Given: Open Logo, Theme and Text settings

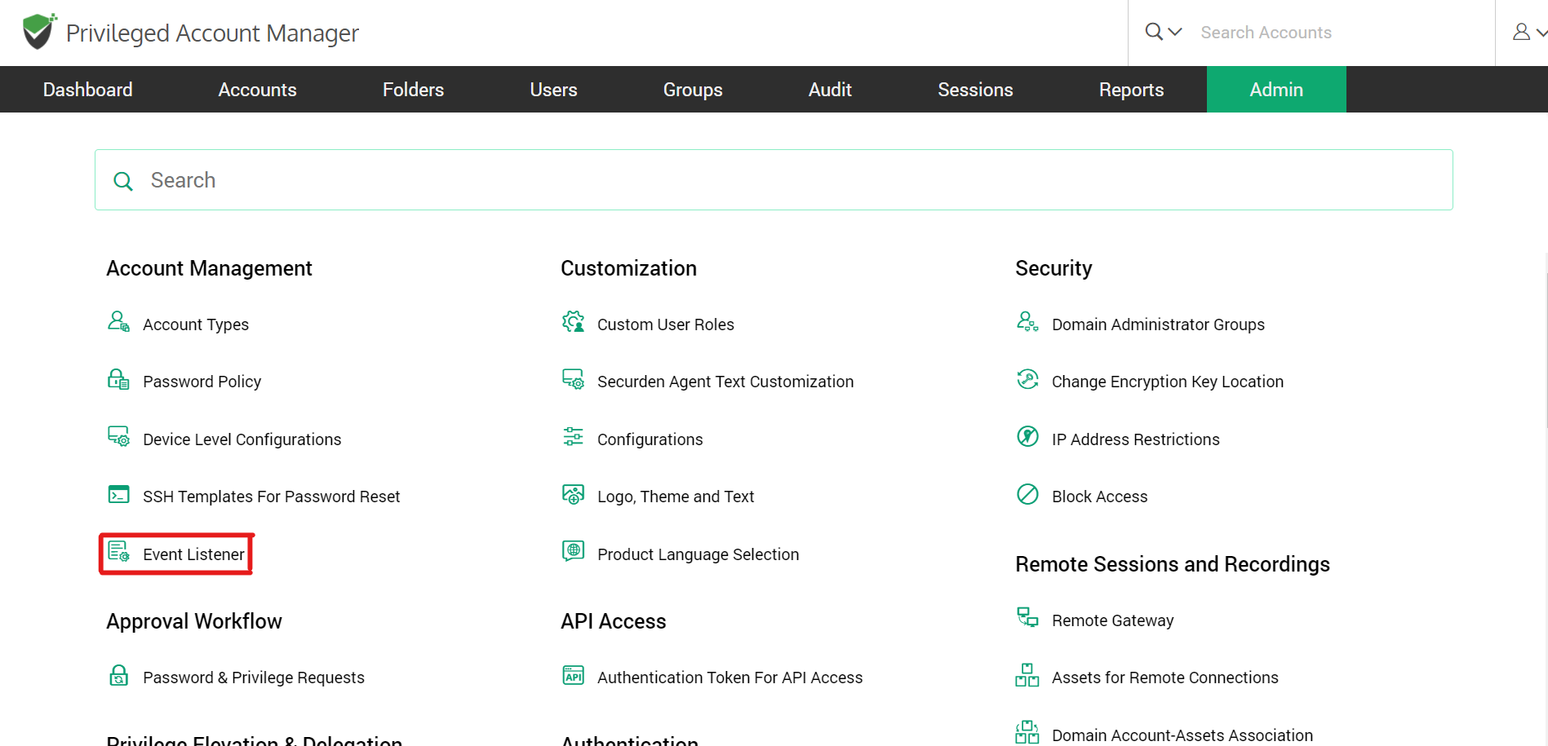Looking at the screenshot, I should [675, 497].
